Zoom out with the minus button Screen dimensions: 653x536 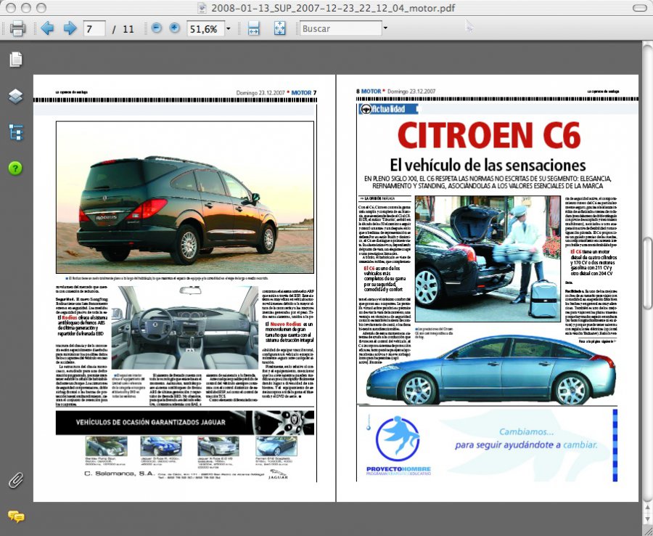click(x=156, y=28)
